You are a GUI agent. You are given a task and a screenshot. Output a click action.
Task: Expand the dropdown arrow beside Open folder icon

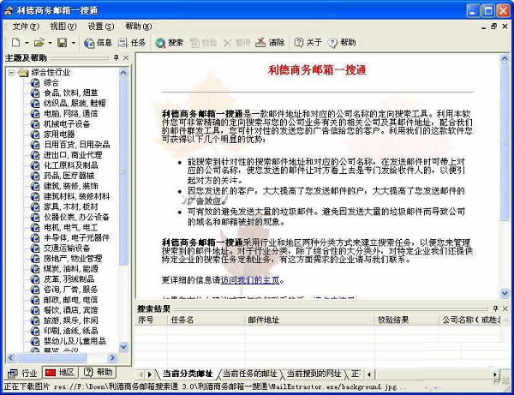click(51, 43)
